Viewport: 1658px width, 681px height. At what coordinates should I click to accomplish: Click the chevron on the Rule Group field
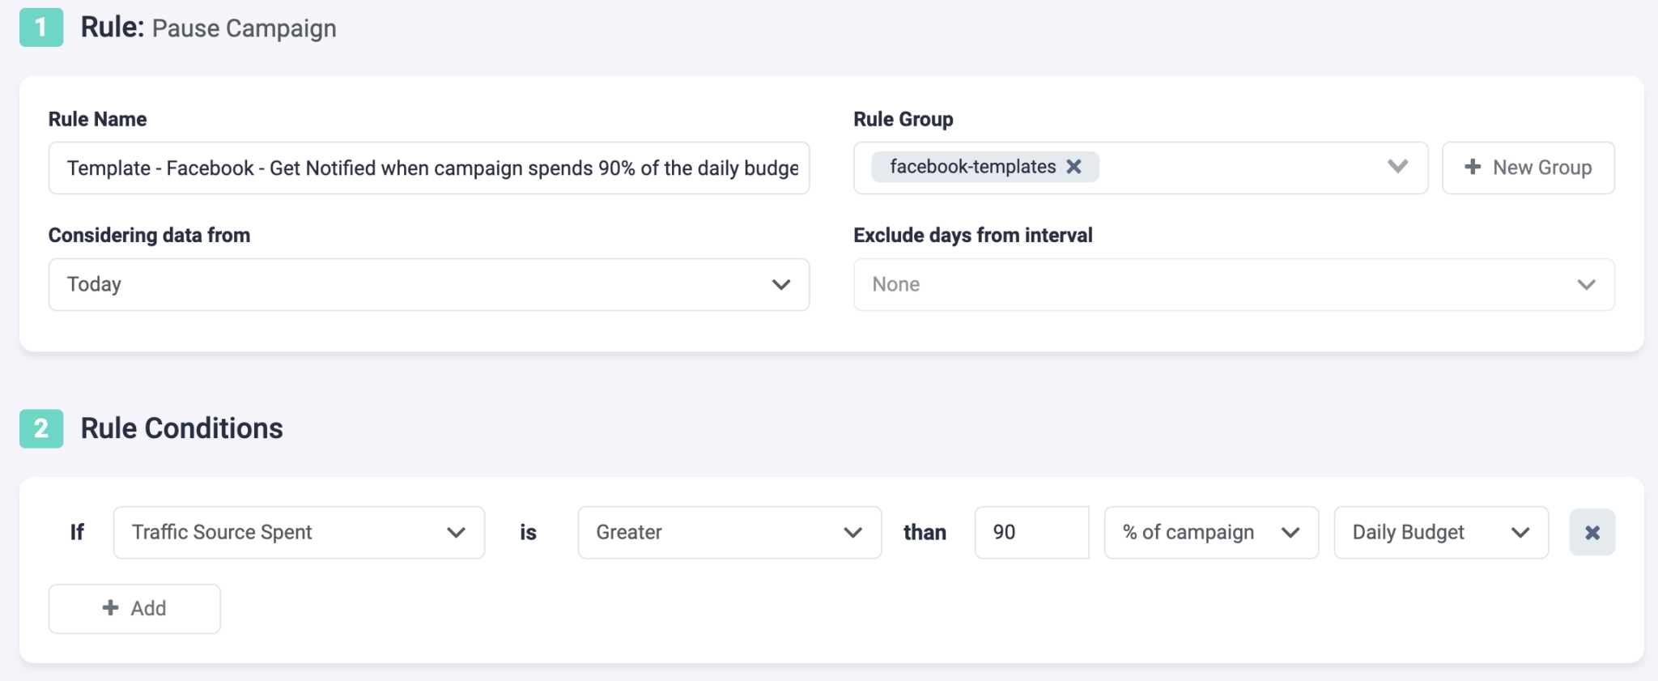[x=1397, y=168]
